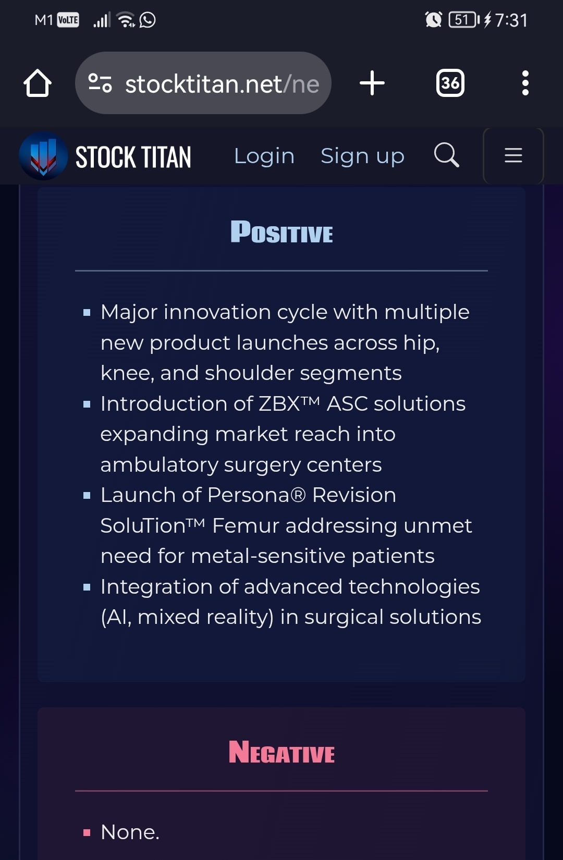This screenshot has width=563, height=860.
Task: Select the Positive section heading
Action: pos(281,232)
